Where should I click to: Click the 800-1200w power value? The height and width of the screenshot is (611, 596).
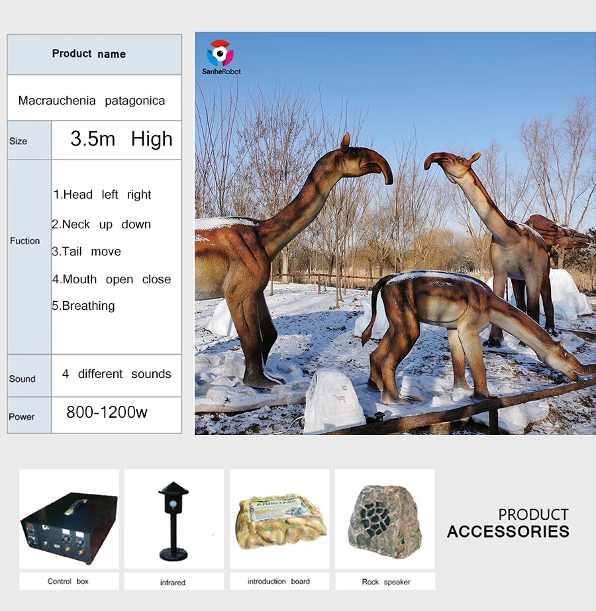107,412
